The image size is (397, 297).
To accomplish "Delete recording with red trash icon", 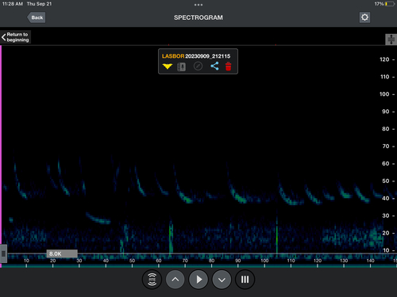I will tap(228, 67).
